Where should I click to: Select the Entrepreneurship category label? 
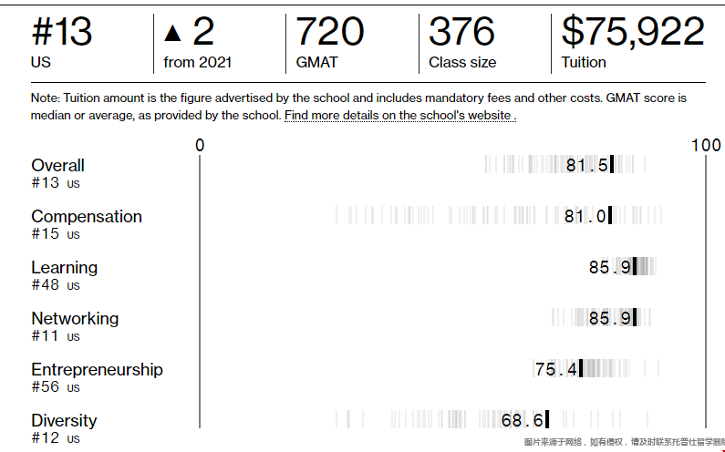(97, 369)
